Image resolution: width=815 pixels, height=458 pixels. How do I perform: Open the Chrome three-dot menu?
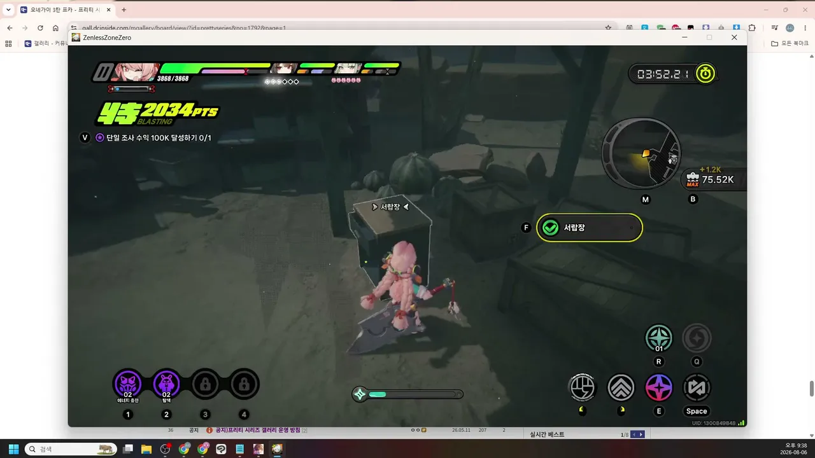[x=805, y=28]
